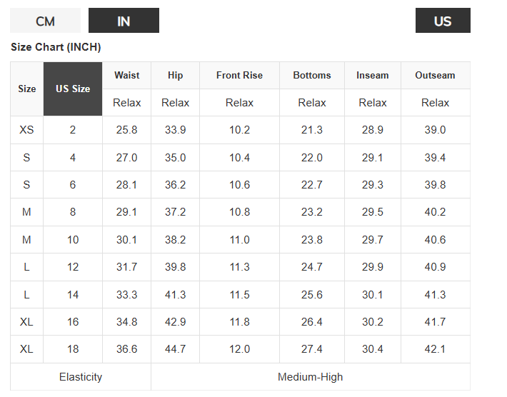The height and width of the screenshot is (397, 507).
Task: Click the Elasticity row label
Action: tap(81, 377)
